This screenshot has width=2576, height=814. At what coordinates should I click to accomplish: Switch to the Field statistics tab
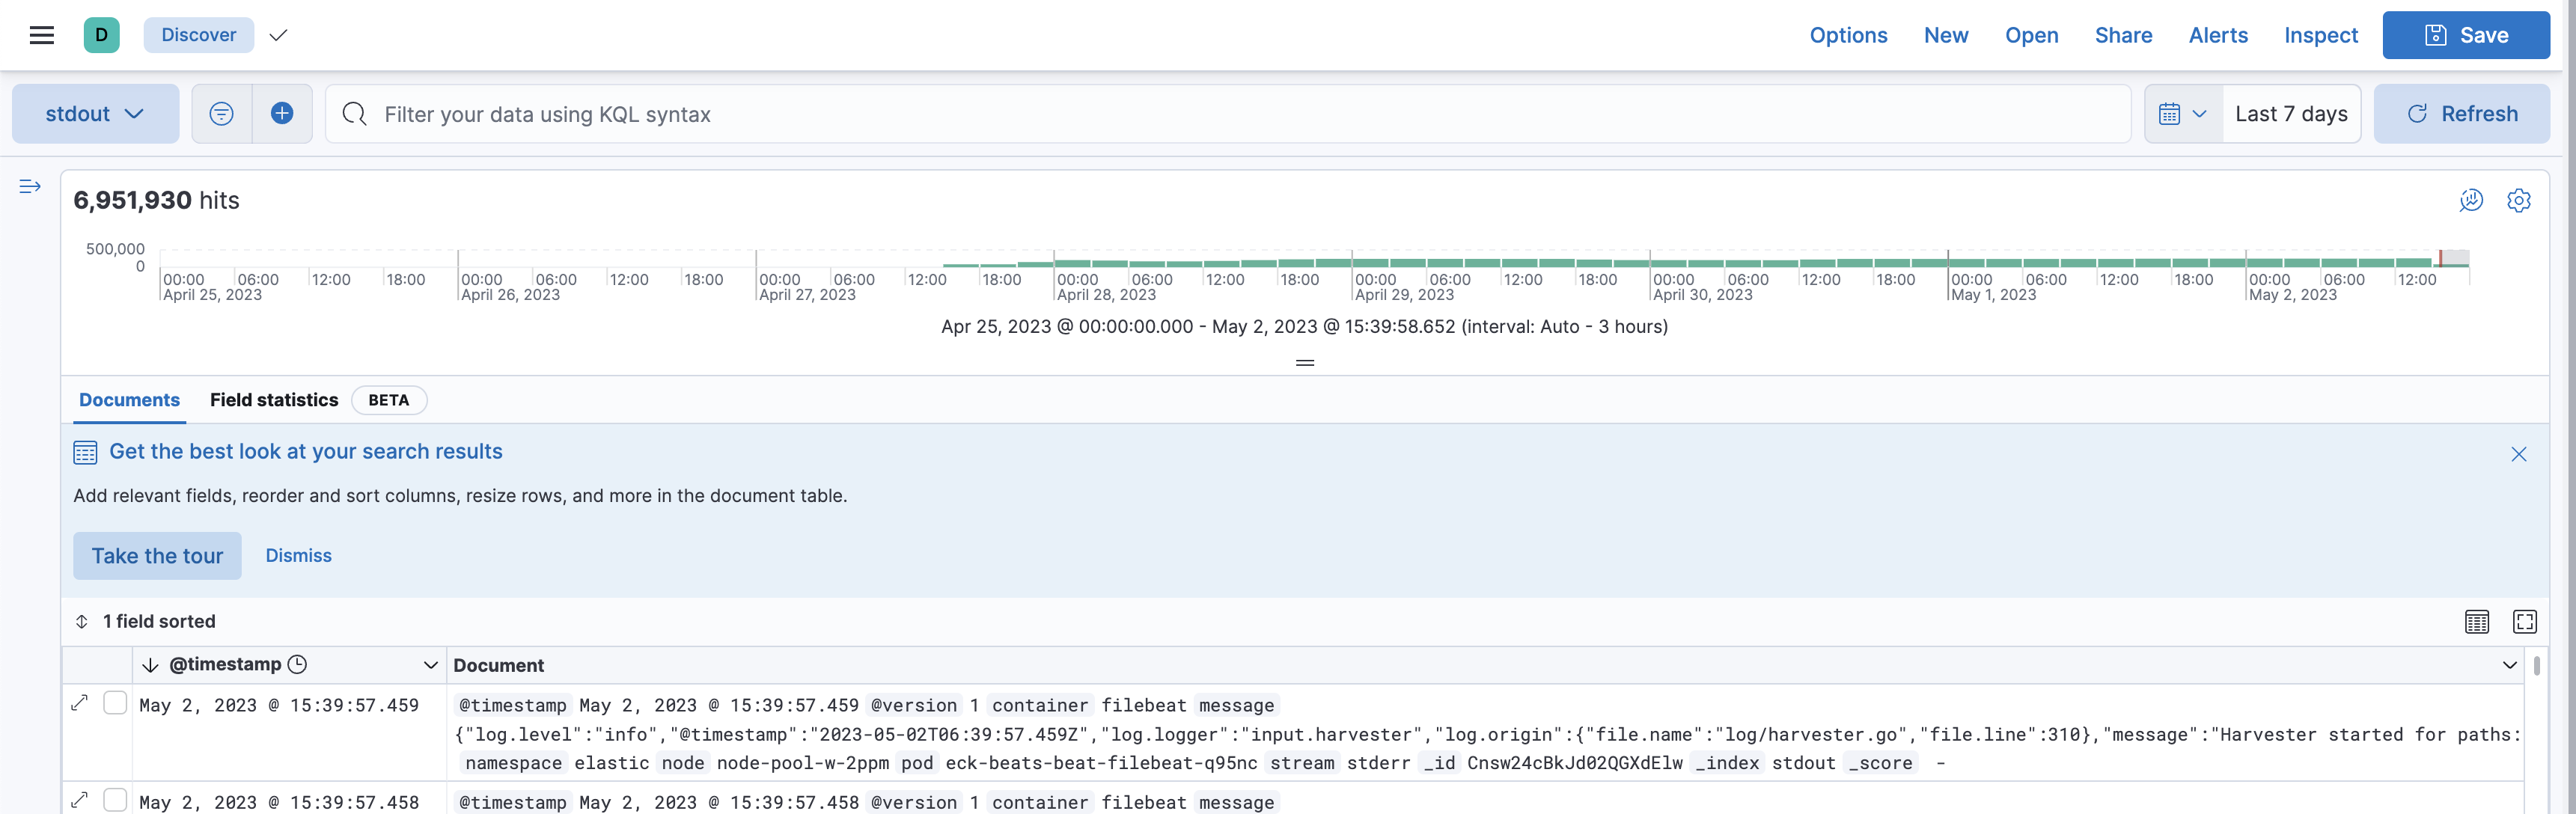274,400
